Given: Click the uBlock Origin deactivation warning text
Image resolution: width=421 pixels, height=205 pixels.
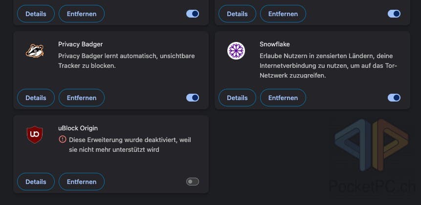Looking at the screenshot, I should pyautogui.click(x=130, y=144).
